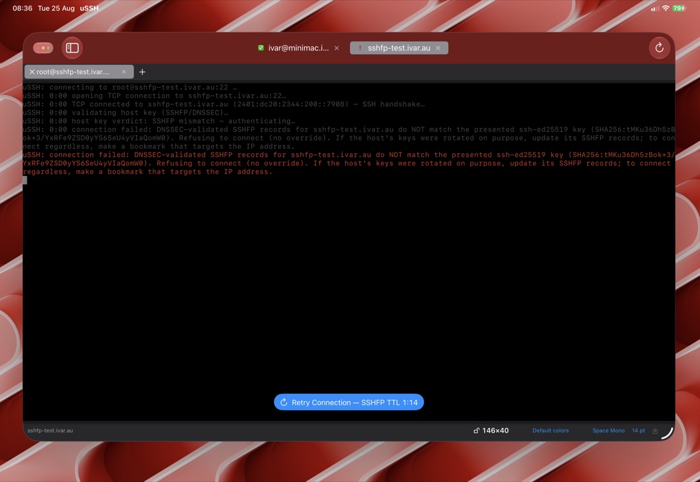Screen dimensions: 700x482
Task: Click the terminal cursor block
Action: (x=25, y=180)
